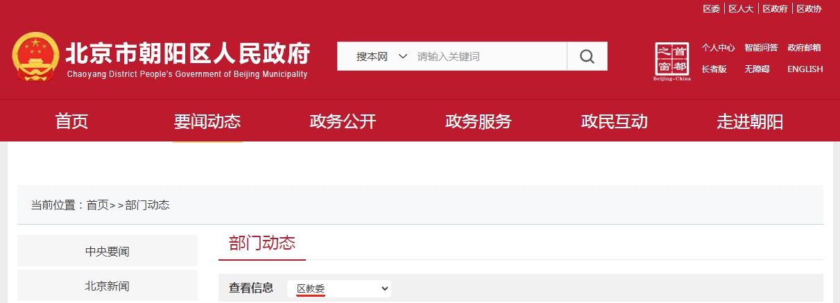Open the 政务公开 navigation menu
Image resolution: width=840 pixels, height=303 pixels.
click(x=343, y=122)
